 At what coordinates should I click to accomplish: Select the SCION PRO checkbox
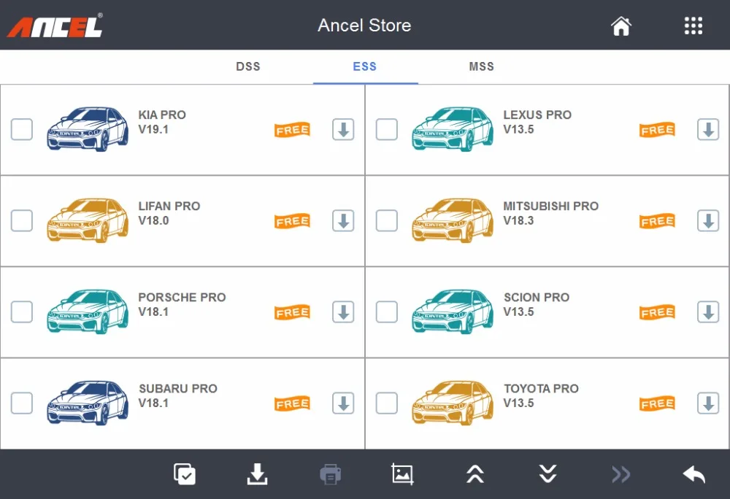coord(386,312)
